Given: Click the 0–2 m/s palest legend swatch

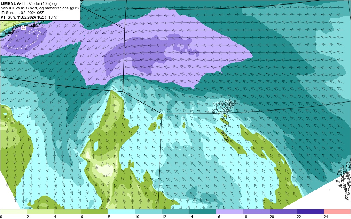Looking at the screenshot, I should point(13,212).
